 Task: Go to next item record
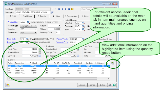pos(66,9)
